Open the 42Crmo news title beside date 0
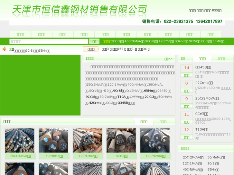Image resolution: width=234 pixels, height=175 pixels. 204,83
